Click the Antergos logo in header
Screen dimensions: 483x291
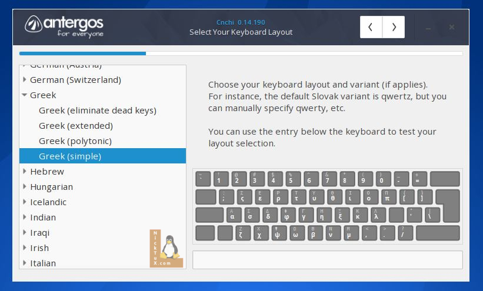coord(64,26)
